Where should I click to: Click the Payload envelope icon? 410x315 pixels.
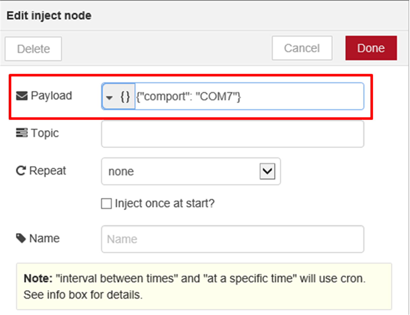coord(22,96)
